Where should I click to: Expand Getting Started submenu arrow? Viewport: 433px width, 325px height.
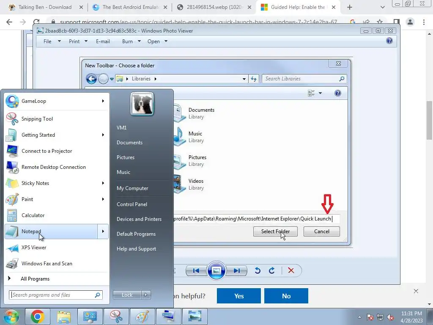coord(103,135)
